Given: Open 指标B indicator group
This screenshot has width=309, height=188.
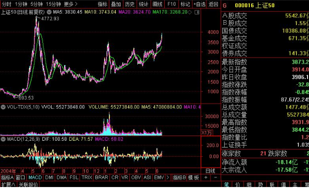Looking at the screenshot, I should point(179,177).
